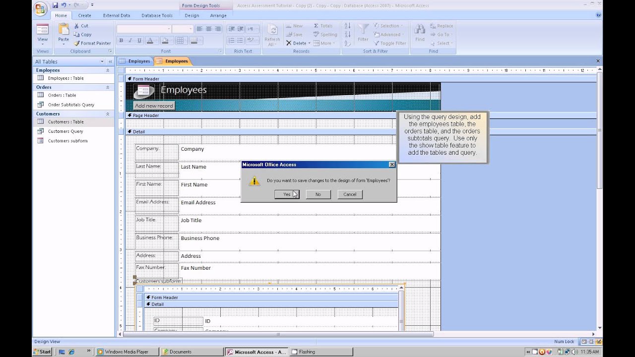635x357 pixels.
Task: Open the View button in Views group
Action: (43, 34)
